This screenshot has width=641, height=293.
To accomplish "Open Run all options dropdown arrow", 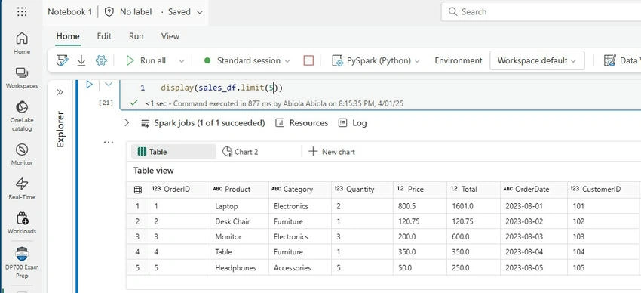I will (182, 61).
